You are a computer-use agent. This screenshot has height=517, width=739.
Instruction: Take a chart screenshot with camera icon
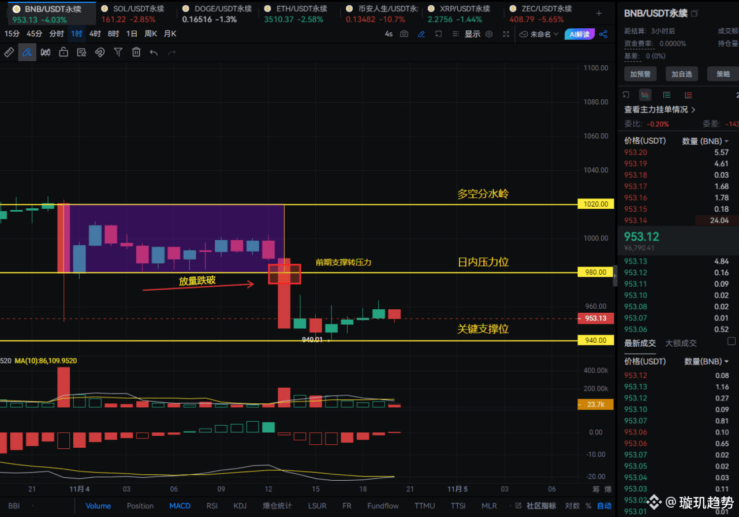(x=404, y=34)
